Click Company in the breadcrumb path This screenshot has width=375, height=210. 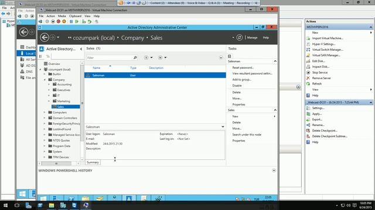coord(132,38)
